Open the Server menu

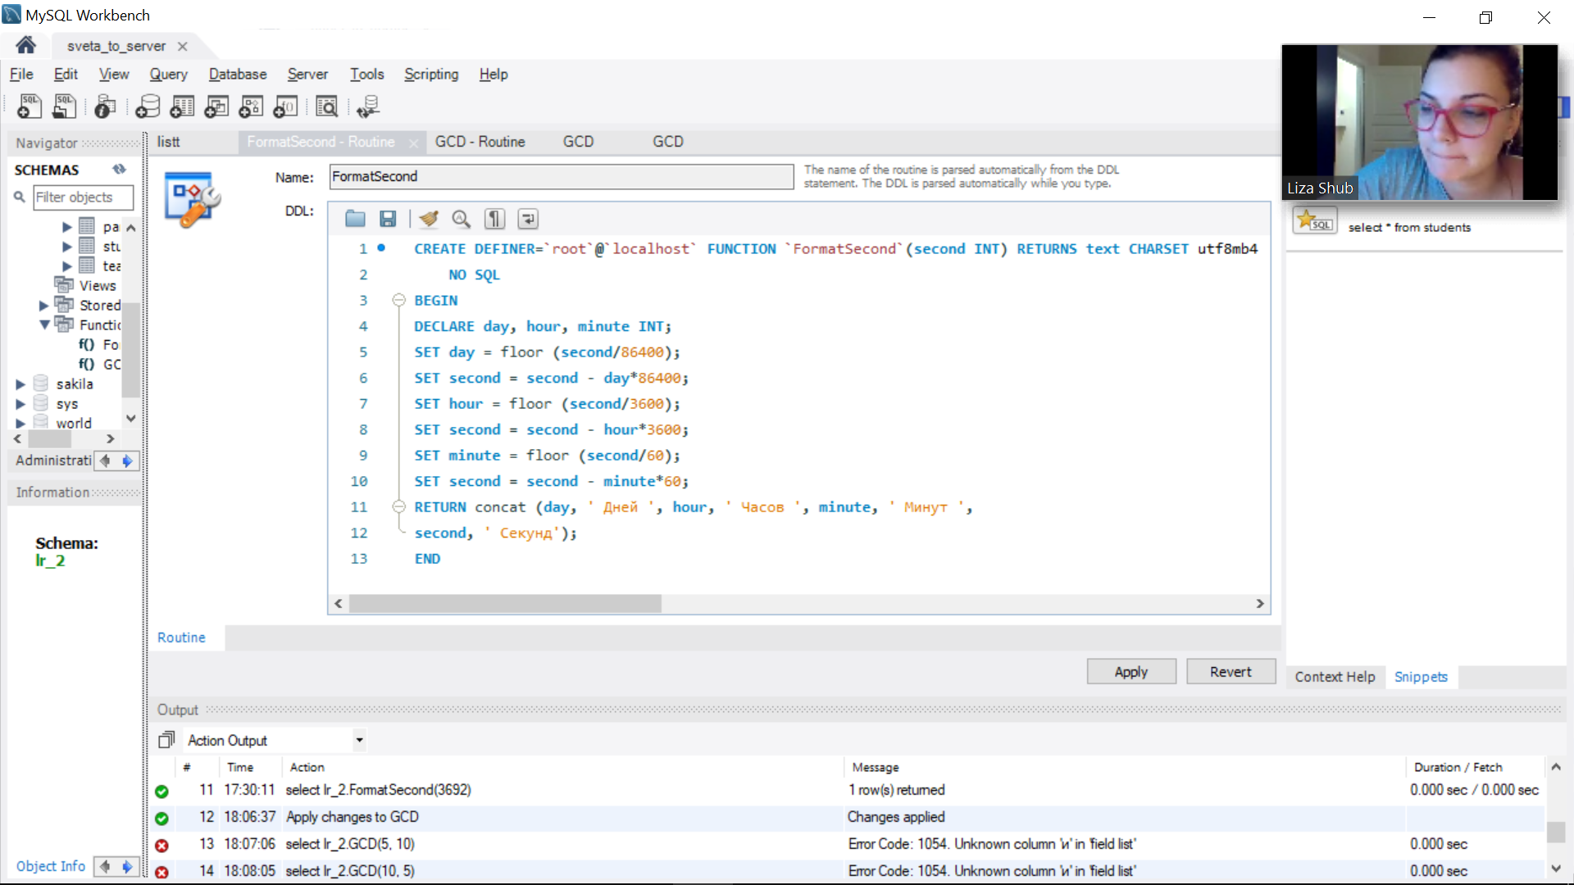307,75
